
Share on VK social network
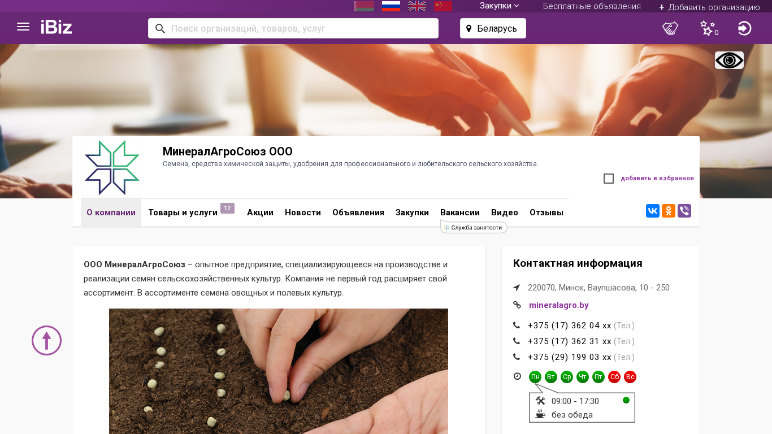coord(653,211)
